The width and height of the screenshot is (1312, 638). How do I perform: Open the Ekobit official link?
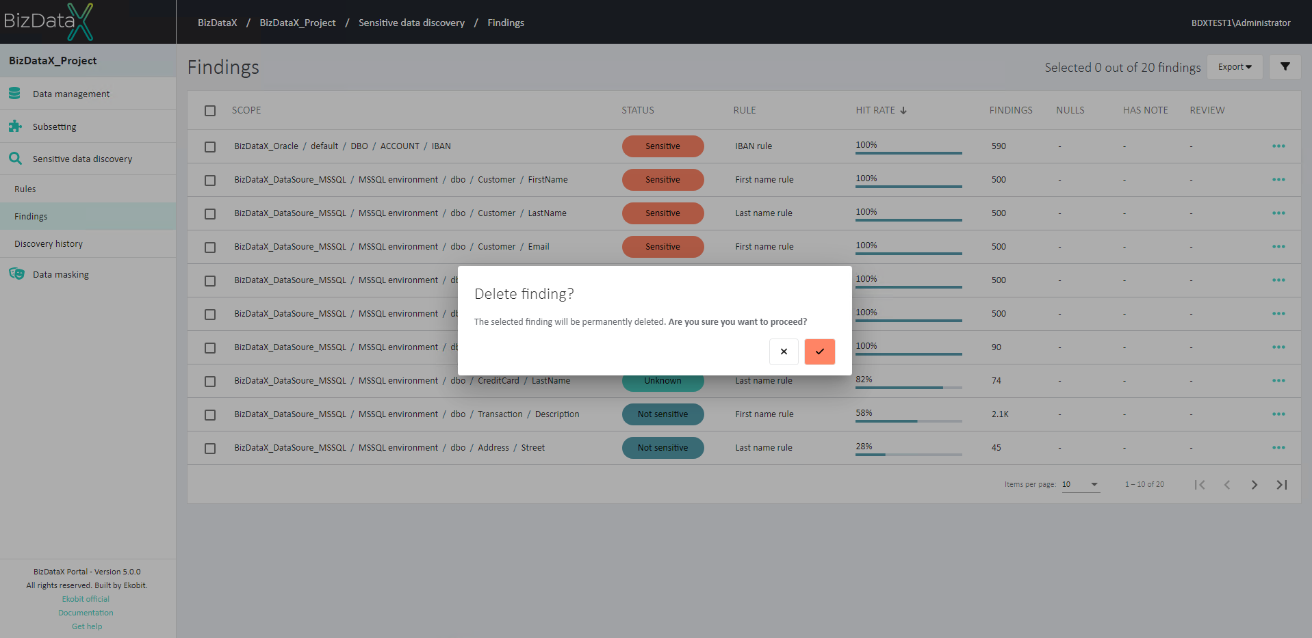click(86, 599)
